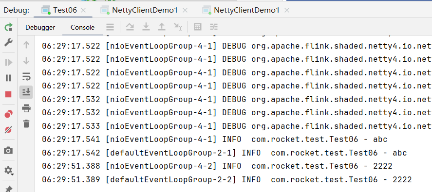This screenshot has height=192, width=432.
Task: Take thread dump camera icon
Action: click(x=9, y=151)
